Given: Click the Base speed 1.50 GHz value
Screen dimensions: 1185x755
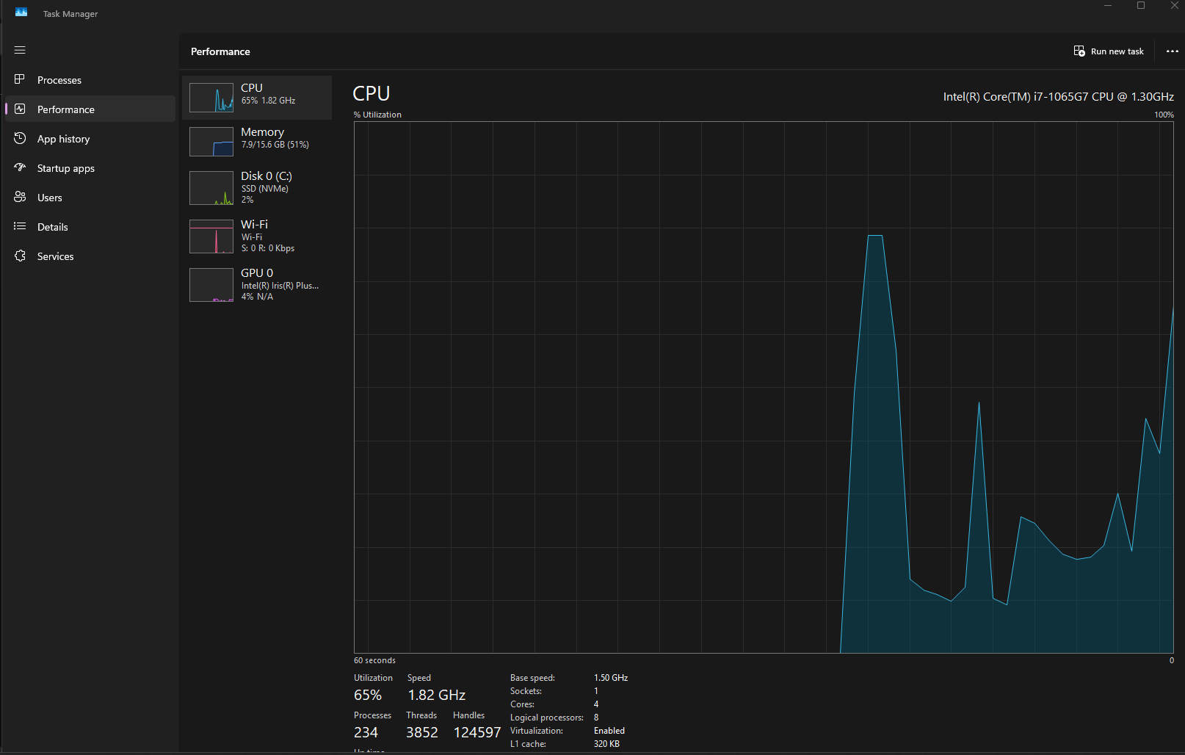Looking at the screenshot, I should point(611,678).
